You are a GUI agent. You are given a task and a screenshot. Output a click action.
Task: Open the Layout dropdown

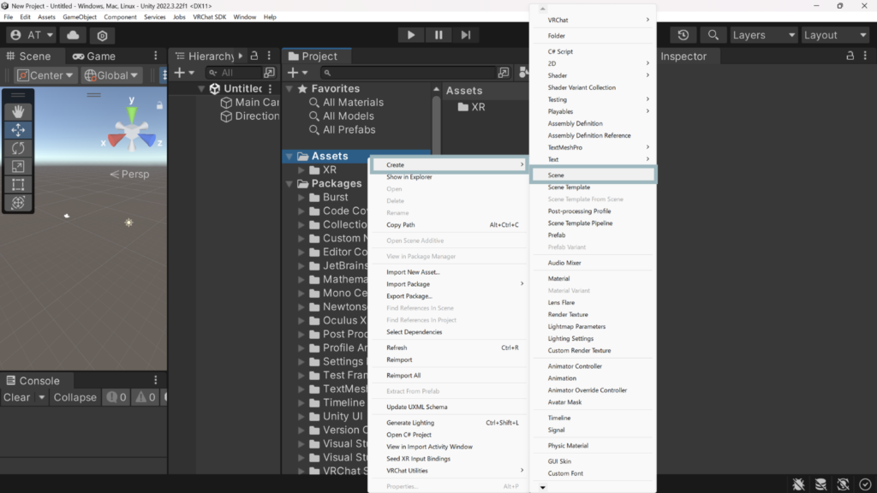click(x=835, y=35)
